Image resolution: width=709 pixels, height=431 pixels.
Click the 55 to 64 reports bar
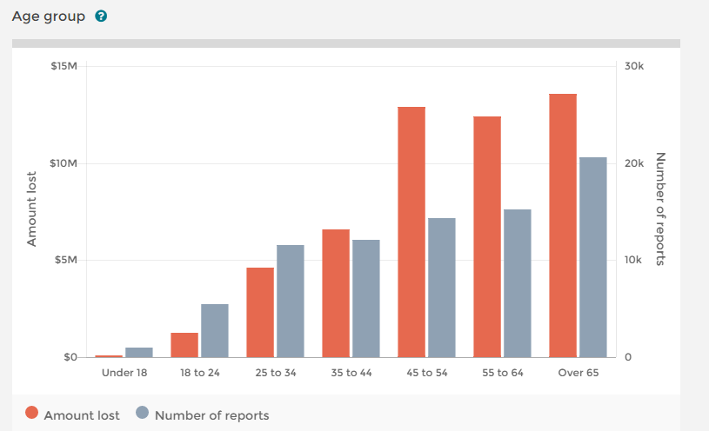pyautogui.click(x=518, y=283)
